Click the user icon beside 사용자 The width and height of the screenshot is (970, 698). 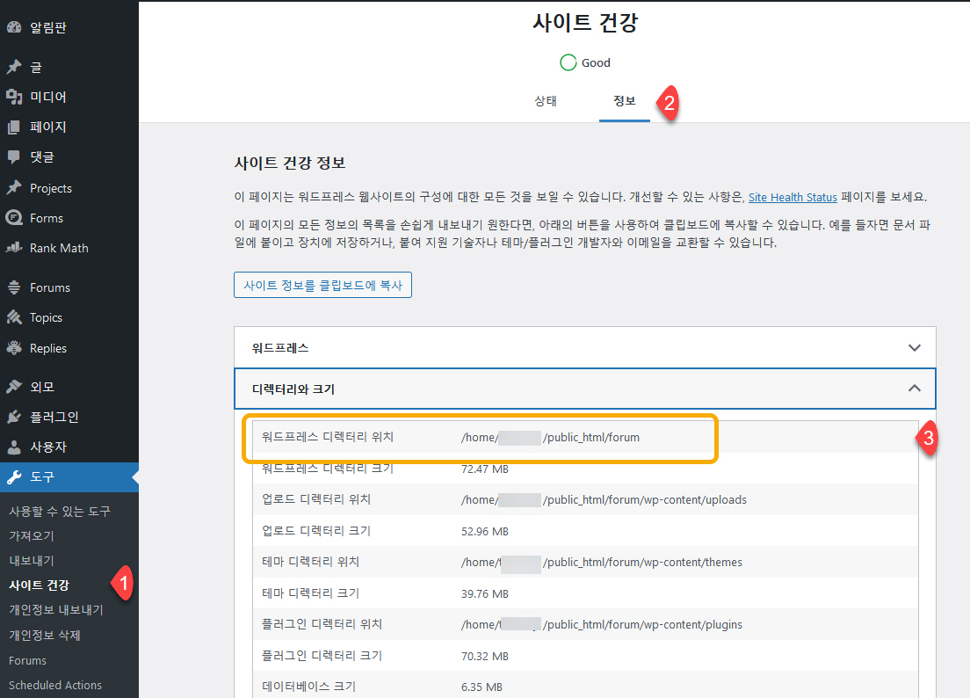[14, 447]
